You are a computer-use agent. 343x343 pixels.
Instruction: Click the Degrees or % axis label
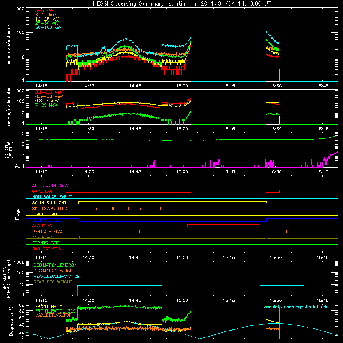(x=11, y=321)
